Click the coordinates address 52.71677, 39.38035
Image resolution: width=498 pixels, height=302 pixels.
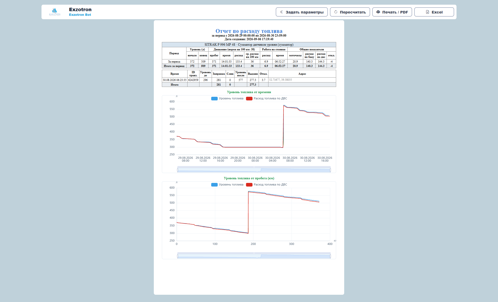coord(280,80)
